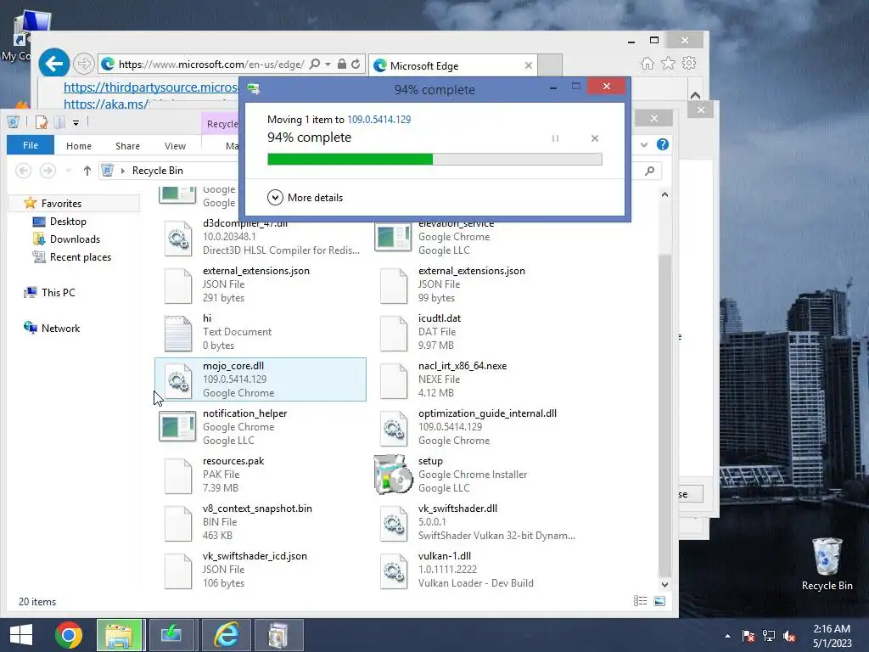The height and width of the screenshot is (652, 869).
Task: Click Explorer back navigation arrow
Action: [x=23, y=170]
